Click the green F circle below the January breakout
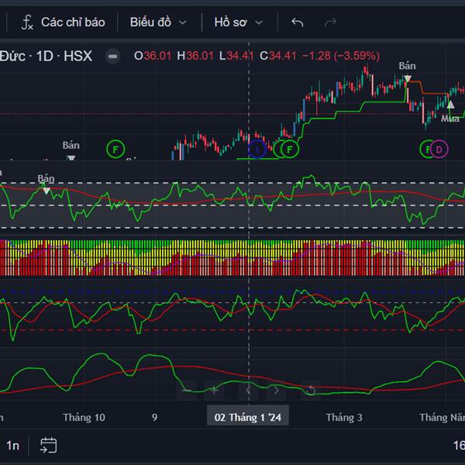This screenshot has height=465, width=465. 290,149
